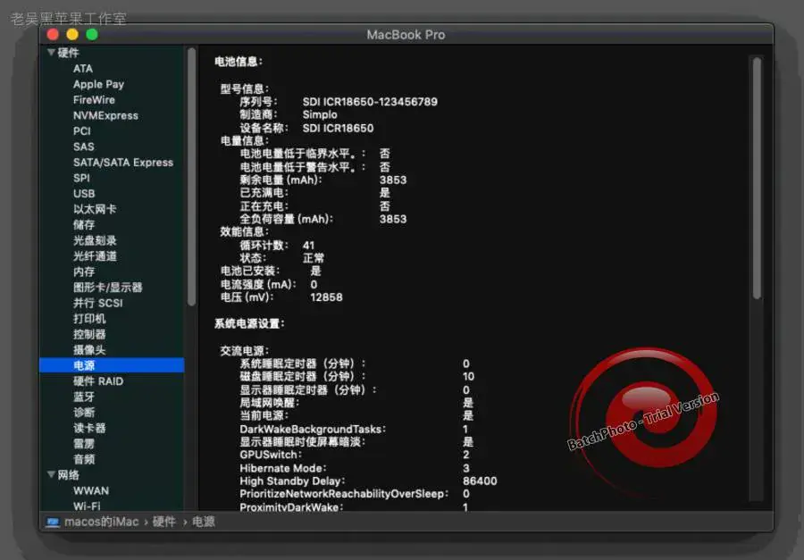Click macos的iMac in the path bar

pos(102,522)
